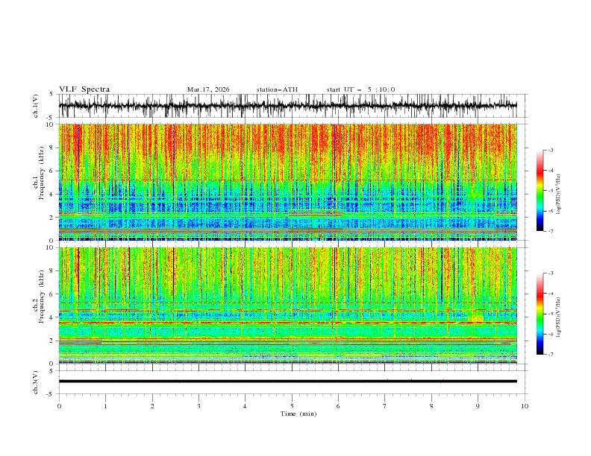Click the "station=ATH" header label

pyautogui.click(x=277, y=89)
